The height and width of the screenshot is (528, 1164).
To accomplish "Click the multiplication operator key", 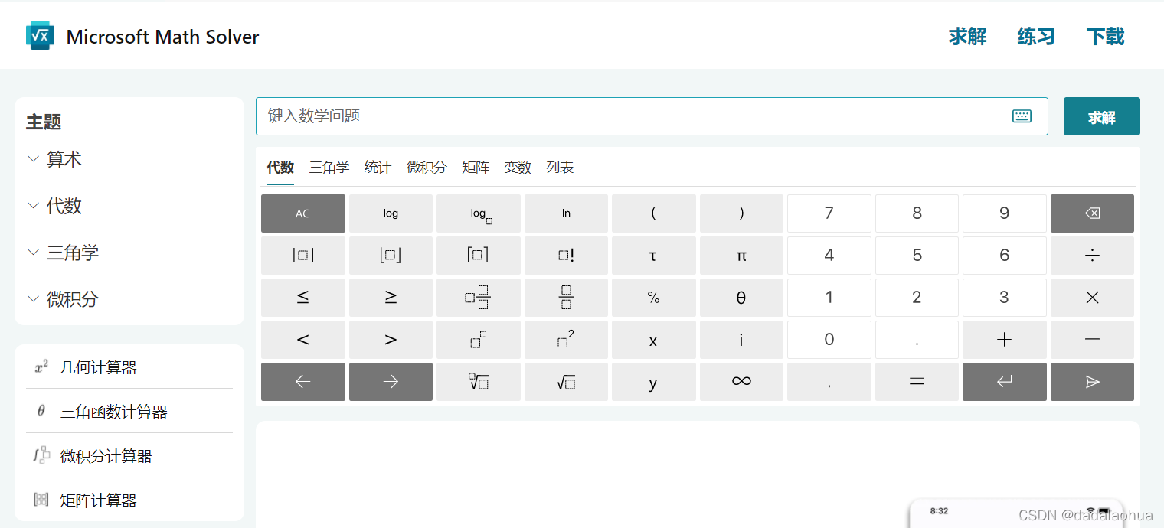I will click(1092, 298).
